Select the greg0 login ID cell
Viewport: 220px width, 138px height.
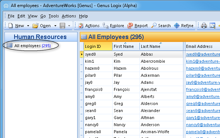click(x=98, y=103)
